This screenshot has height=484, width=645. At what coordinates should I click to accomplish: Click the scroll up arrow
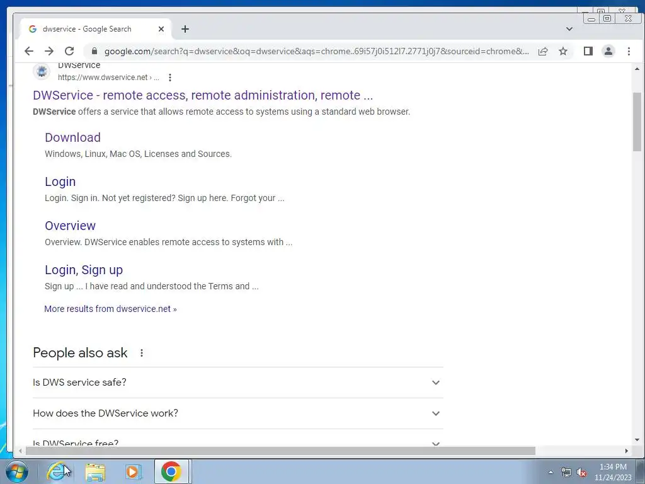637,69
